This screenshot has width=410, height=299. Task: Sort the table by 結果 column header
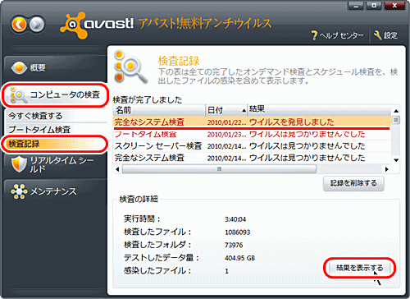pos(319,110)
